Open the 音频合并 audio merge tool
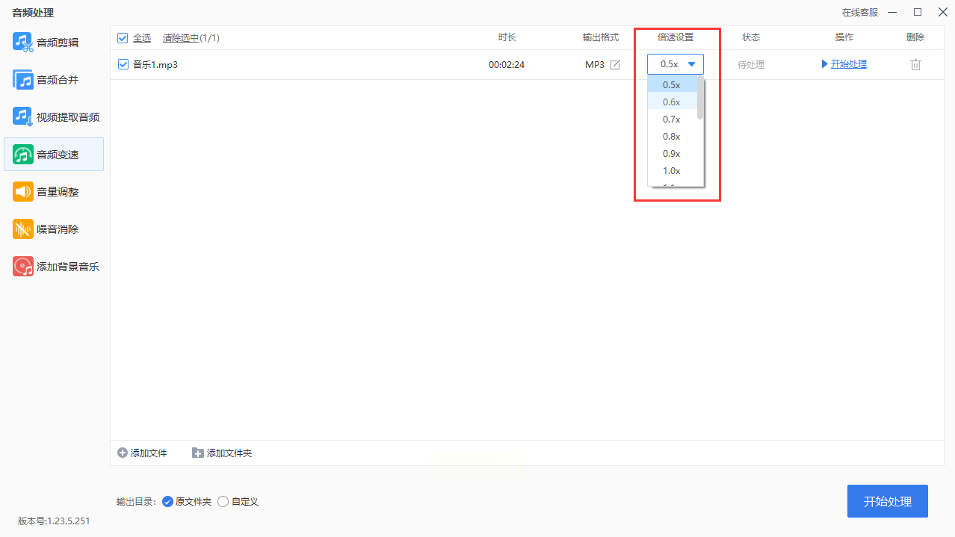Screen dimensions: 955x537 point(54,80)
